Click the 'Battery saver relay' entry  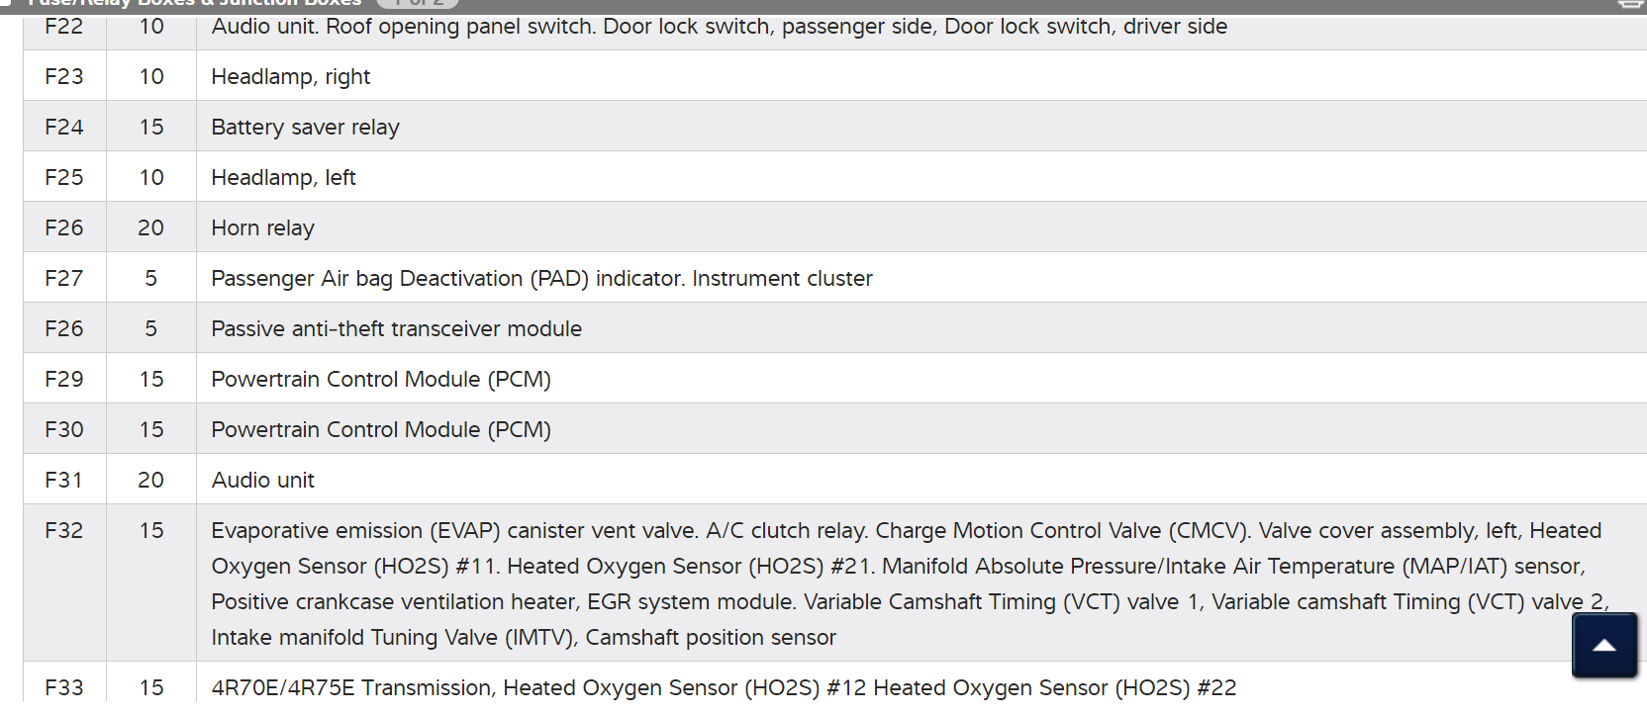(x=305, y=127)
